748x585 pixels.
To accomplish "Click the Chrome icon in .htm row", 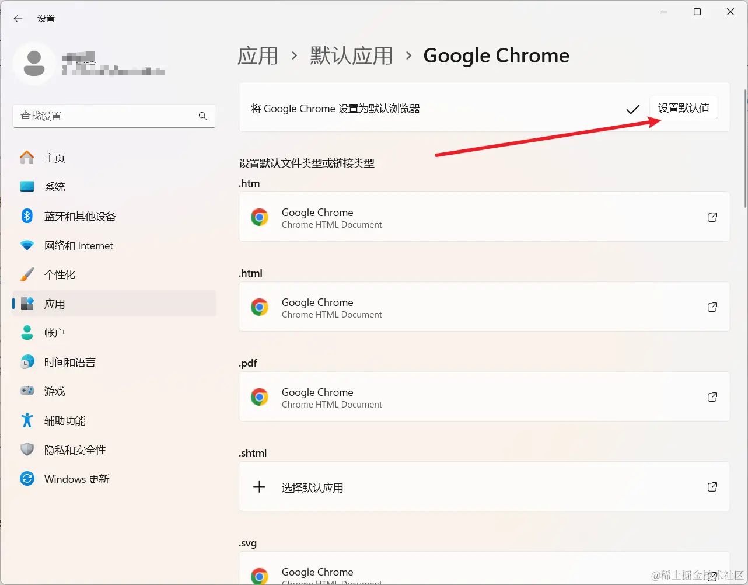I will click(260, 217).
